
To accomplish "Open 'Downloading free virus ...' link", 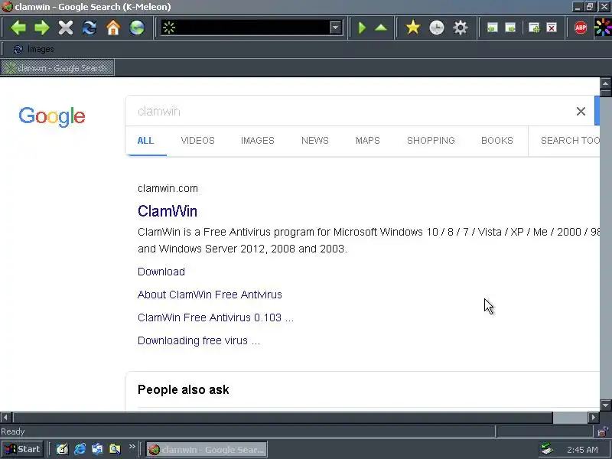I will (199, 340).
